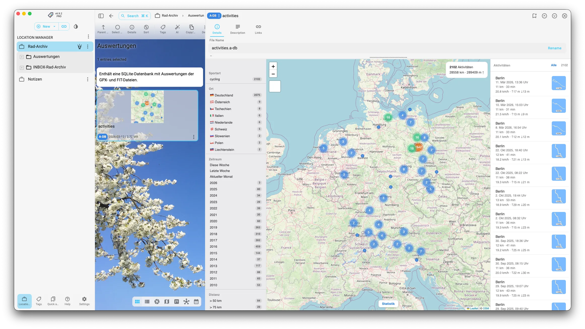Image resolution: width=585 pixels, height=329 pixels.
Task: Click the Parent folder arrow icon
Action: 103,28
